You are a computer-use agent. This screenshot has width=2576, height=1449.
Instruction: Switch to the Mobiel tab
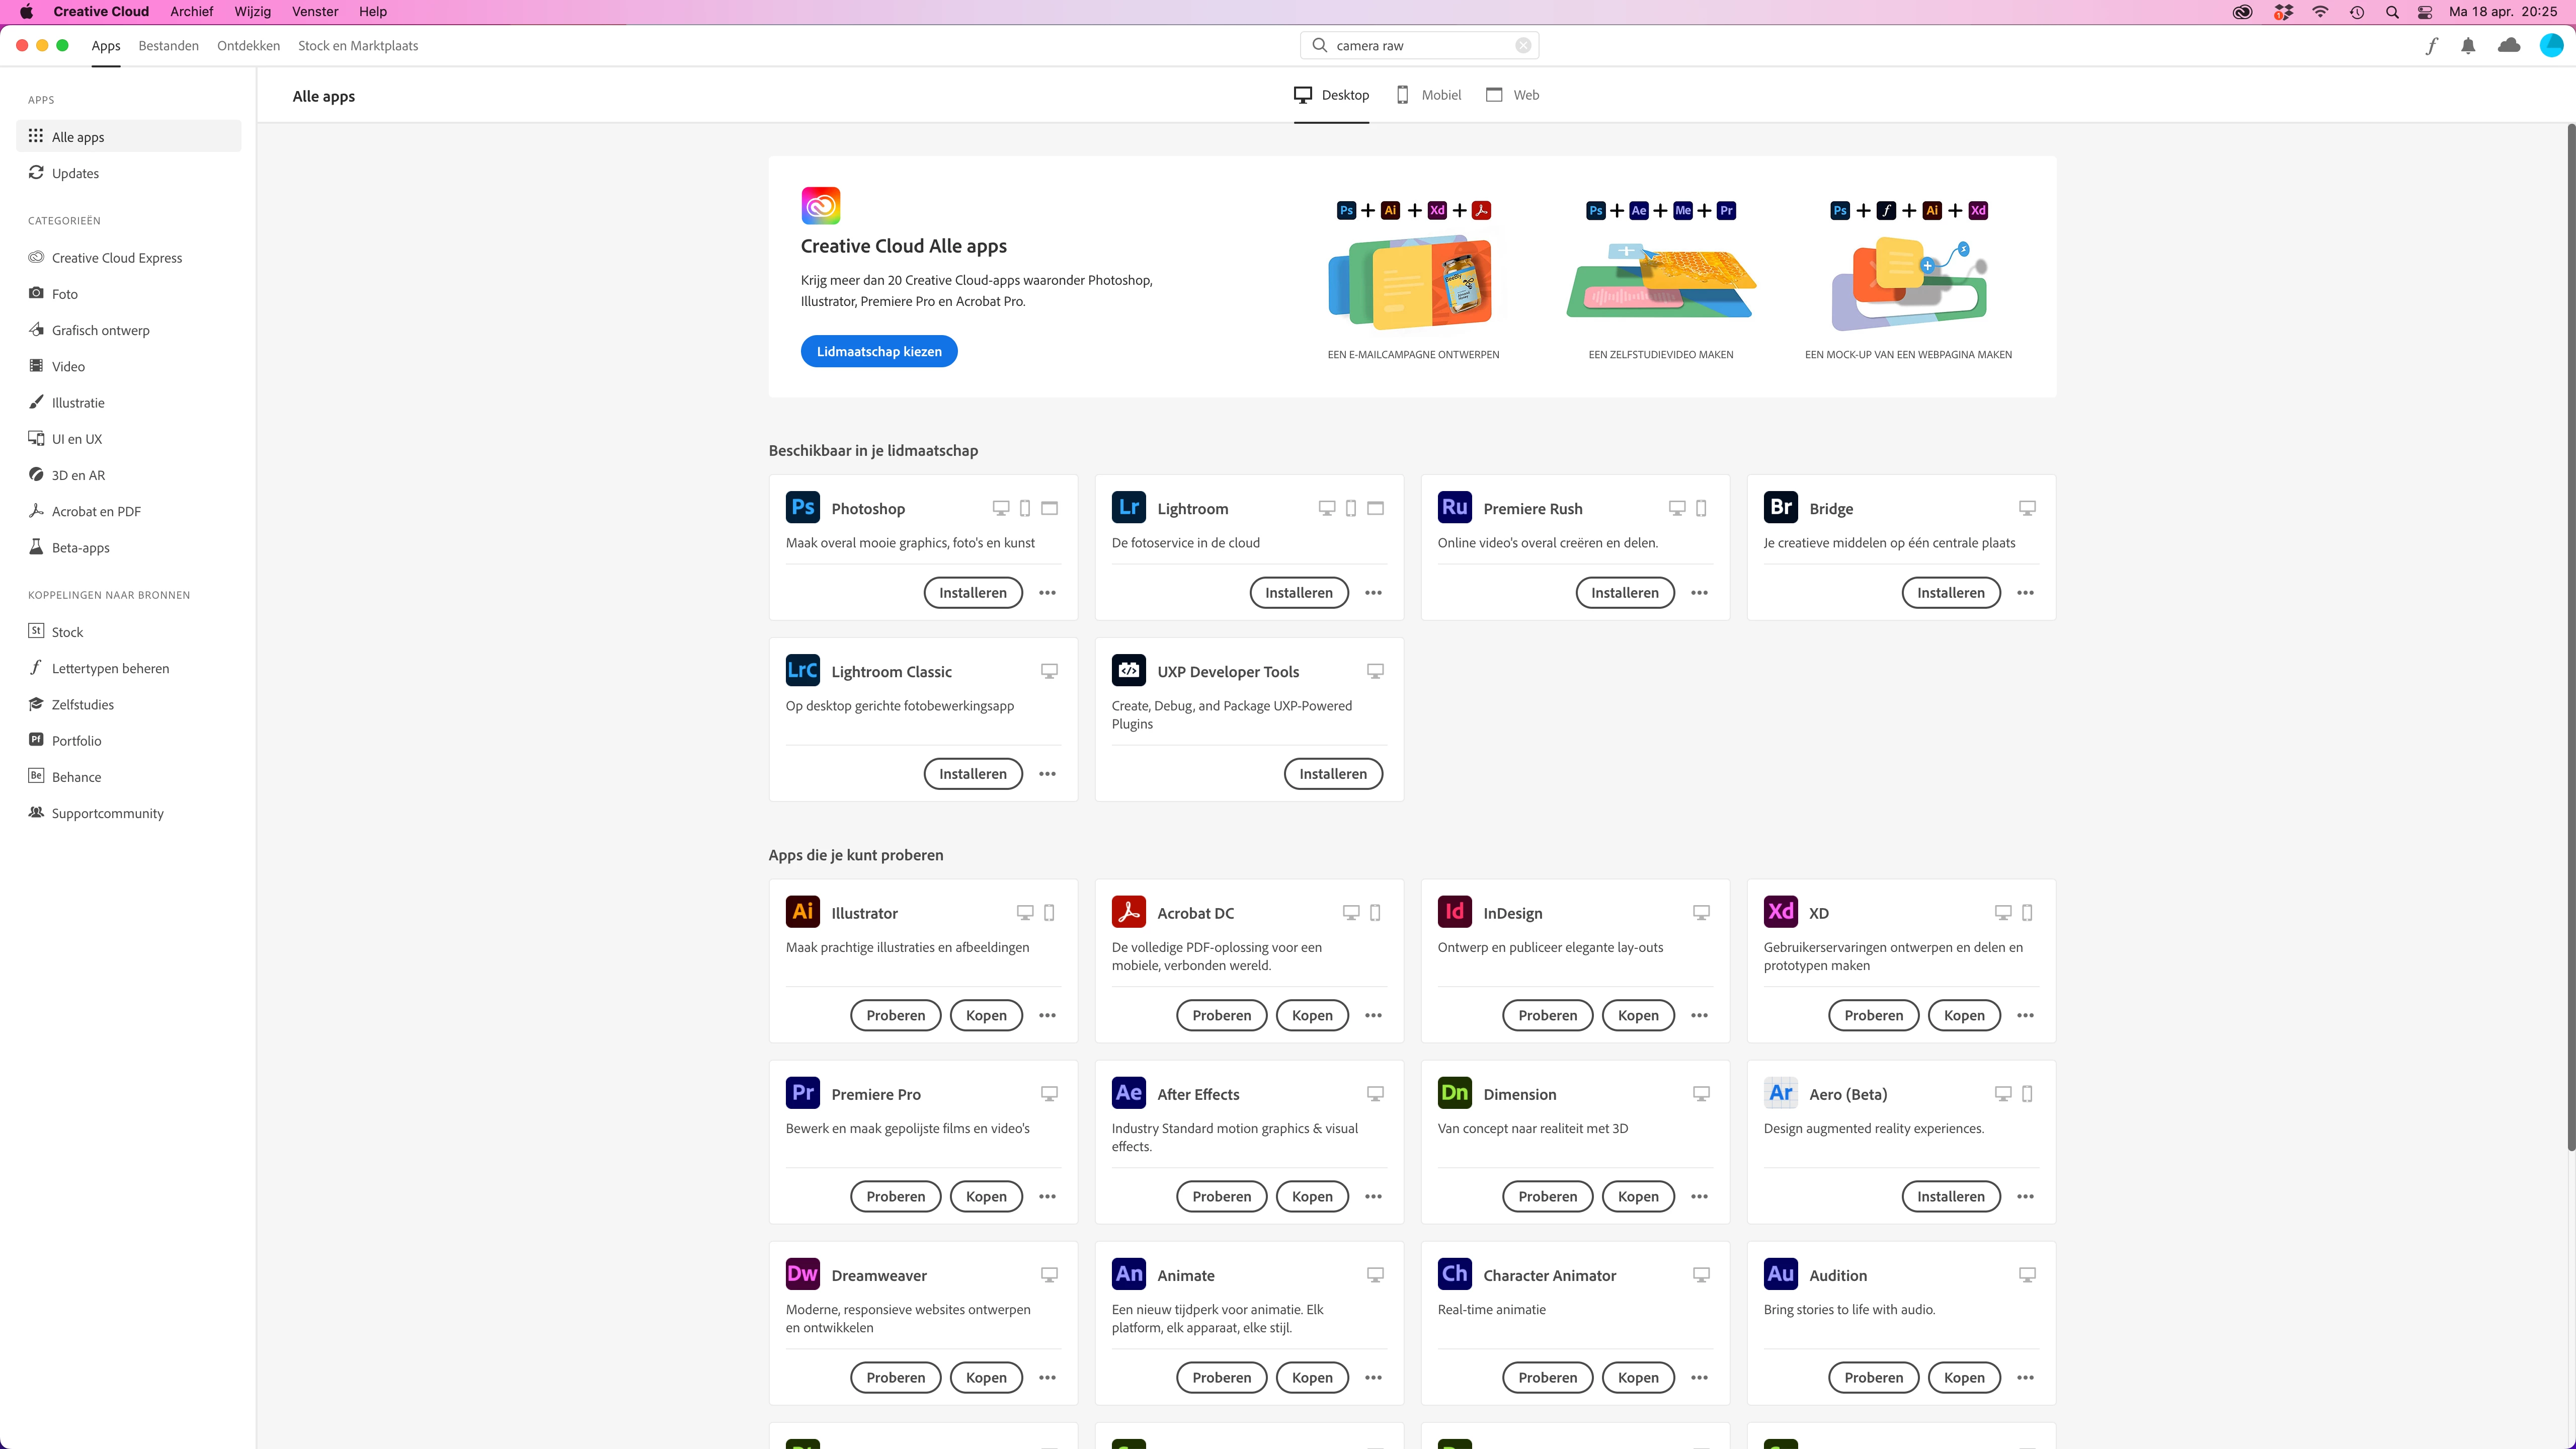(x=1429, y=95)
